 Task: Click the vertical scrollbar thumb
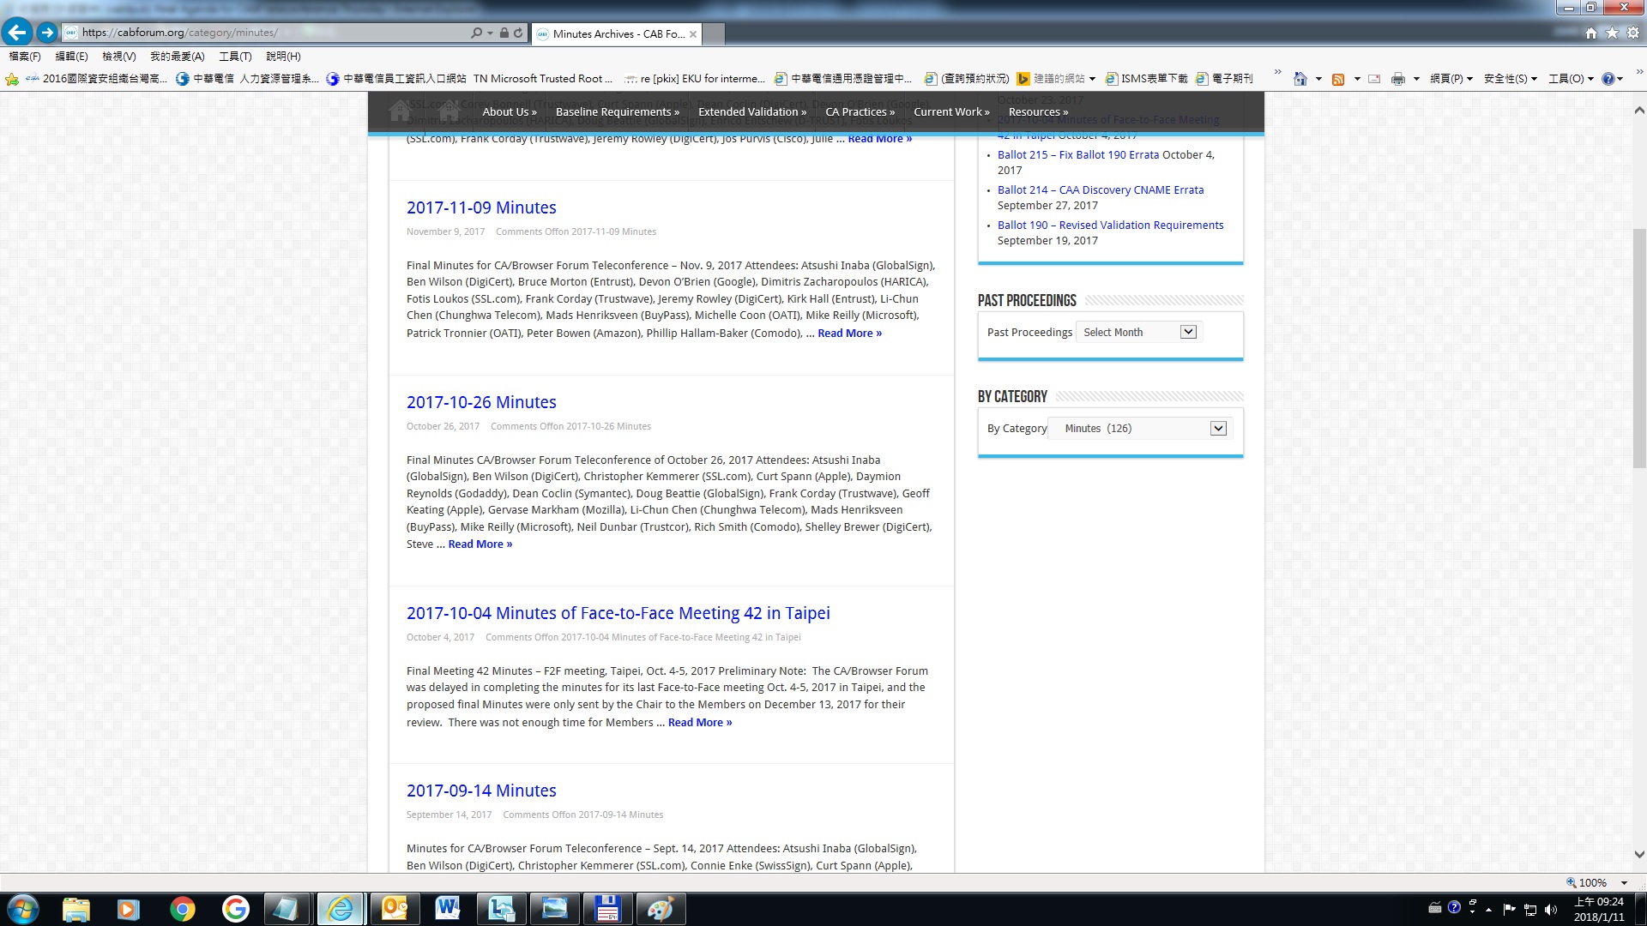[x=1639, y=347]
